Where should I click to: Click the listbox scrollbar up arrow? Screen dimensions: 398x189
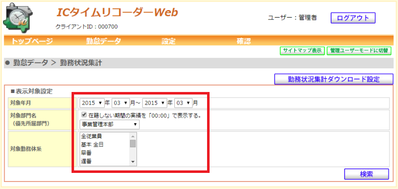pos(133,136)
